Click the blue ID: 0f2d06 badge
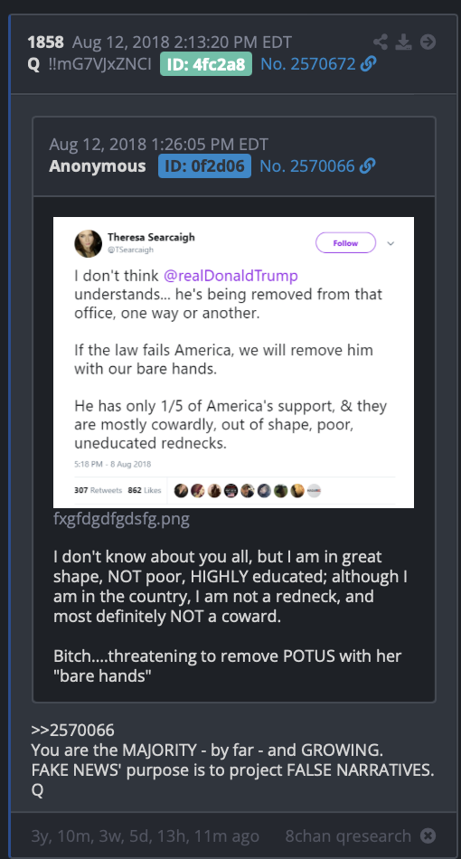The height and width of the screenshot is (859, 461). tap(205, 166)
